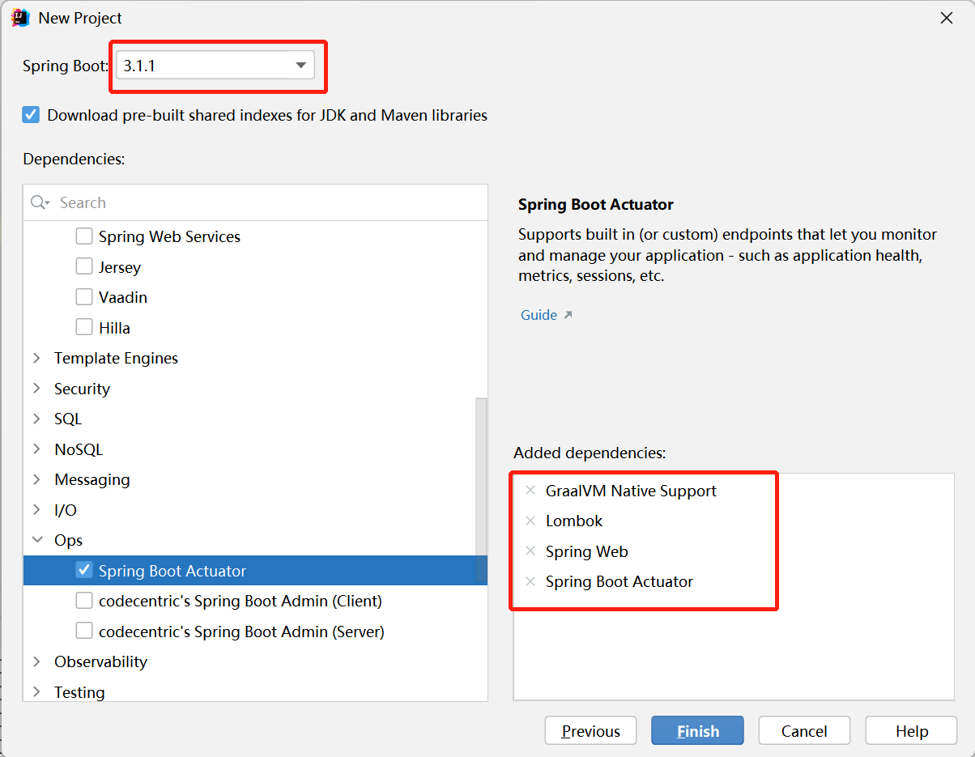The height and width of the screenshot is (757, 975).
Task: Open the Spring Boot Actuator Guide link
Action: (x=539, y=315)
